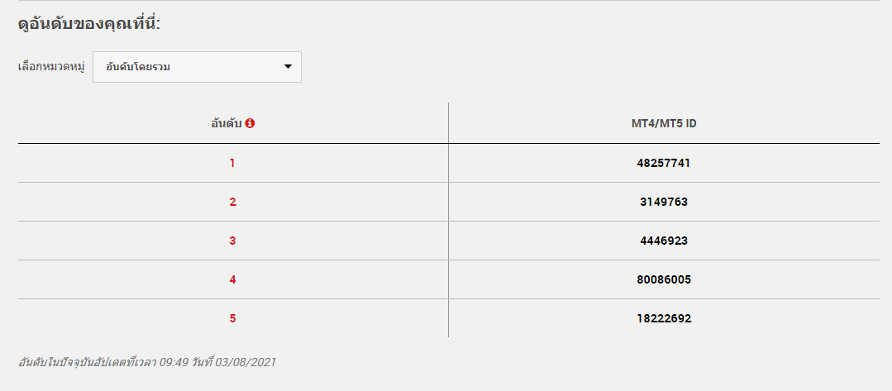
Task: Click MT4/MT5 ID 48257741
Action: click(664, 164)
